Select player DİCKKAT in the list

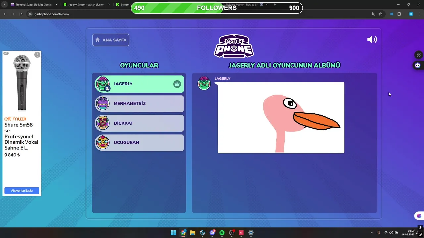[x=139, y=123]
